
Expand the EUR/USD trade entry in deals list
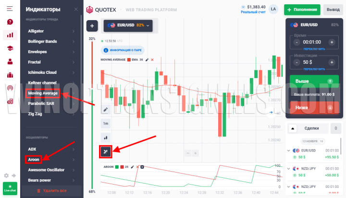[288, 151]
